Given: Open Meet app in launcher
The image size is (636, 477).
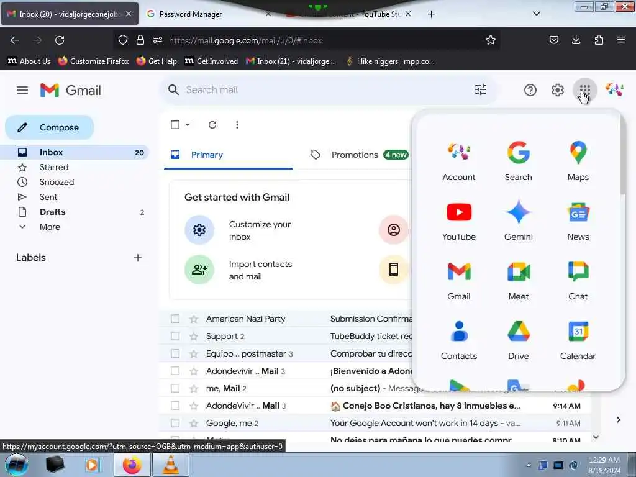Looking at the screenshot, I should tap(519, 281).
